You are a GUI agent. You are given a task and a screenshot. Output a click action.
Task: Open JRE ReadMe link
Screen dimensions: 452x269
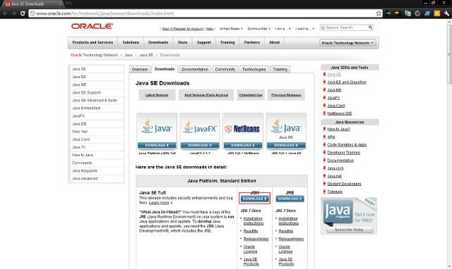pyautogui.click(x=285, y=231)
